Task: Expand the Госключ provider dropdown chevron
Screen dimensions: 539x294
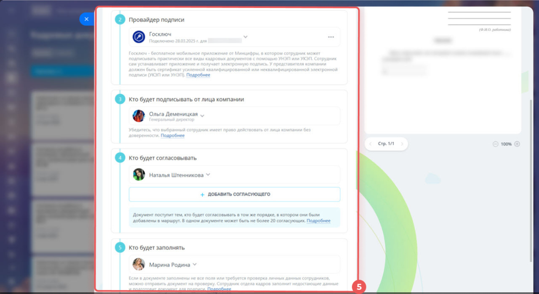Action: pos(245,37)
